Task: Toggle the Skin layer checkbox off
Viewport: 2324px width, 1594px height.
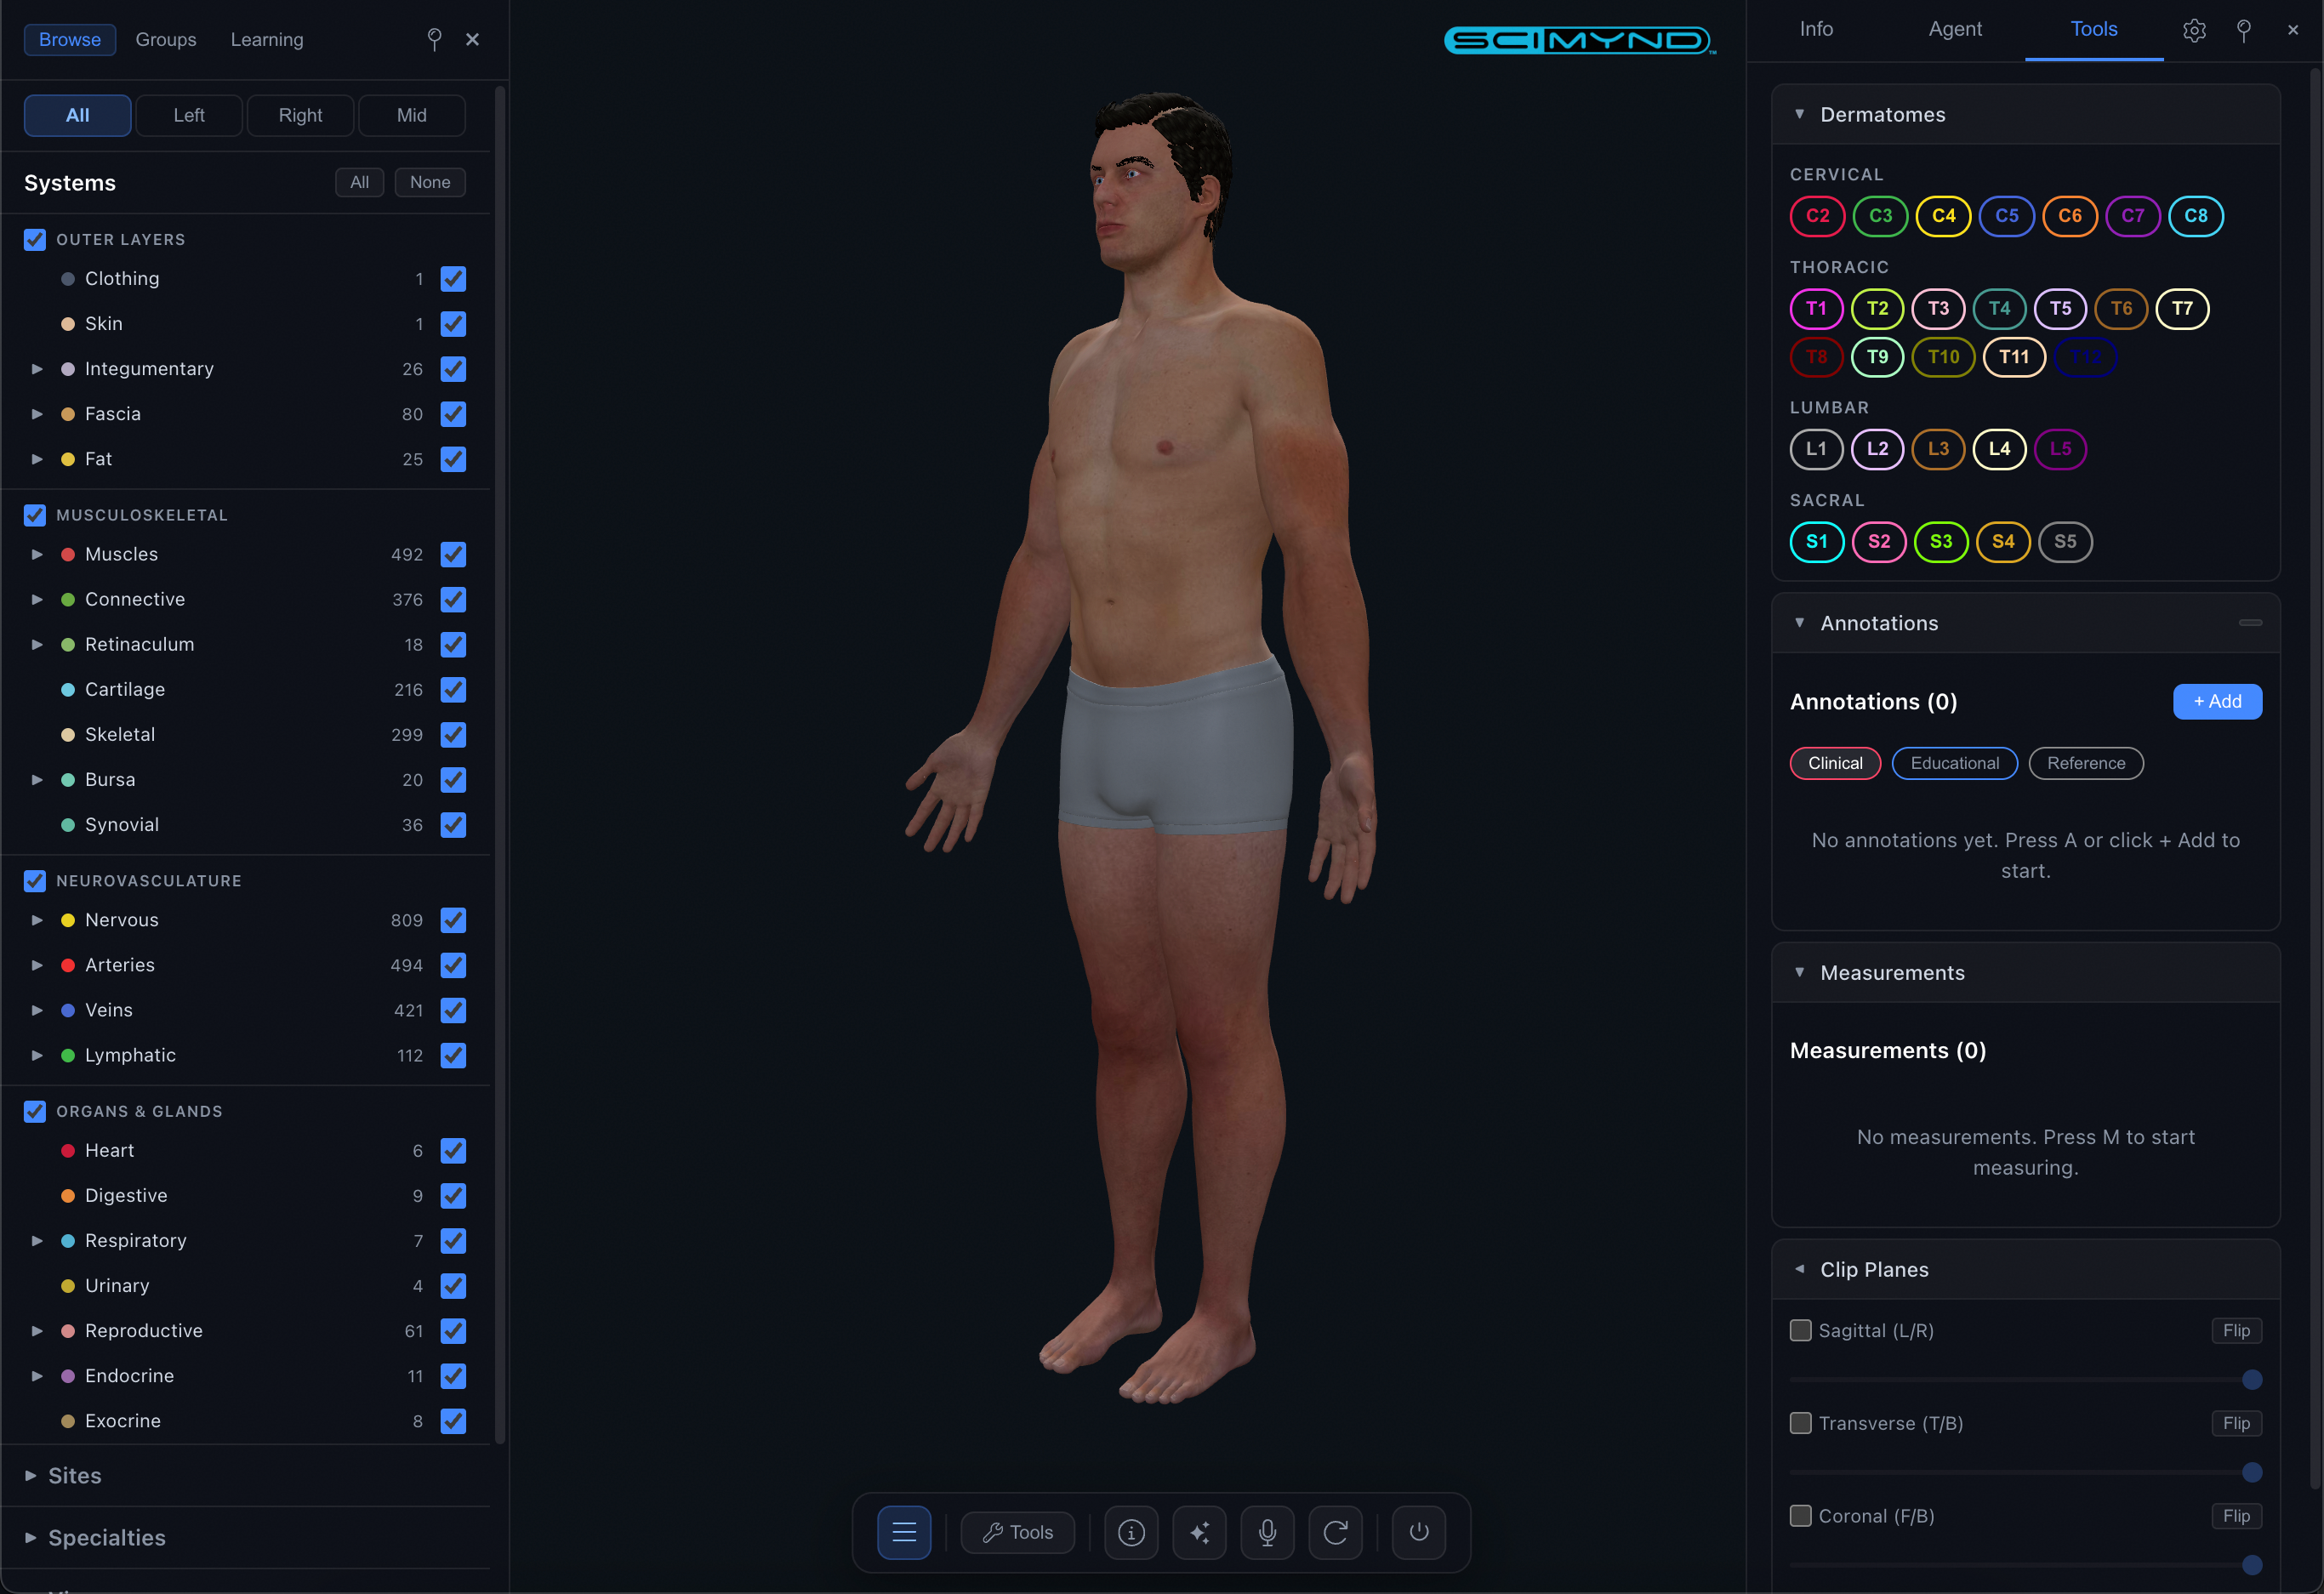Action: pyautogui.click(x=454, y=324)
